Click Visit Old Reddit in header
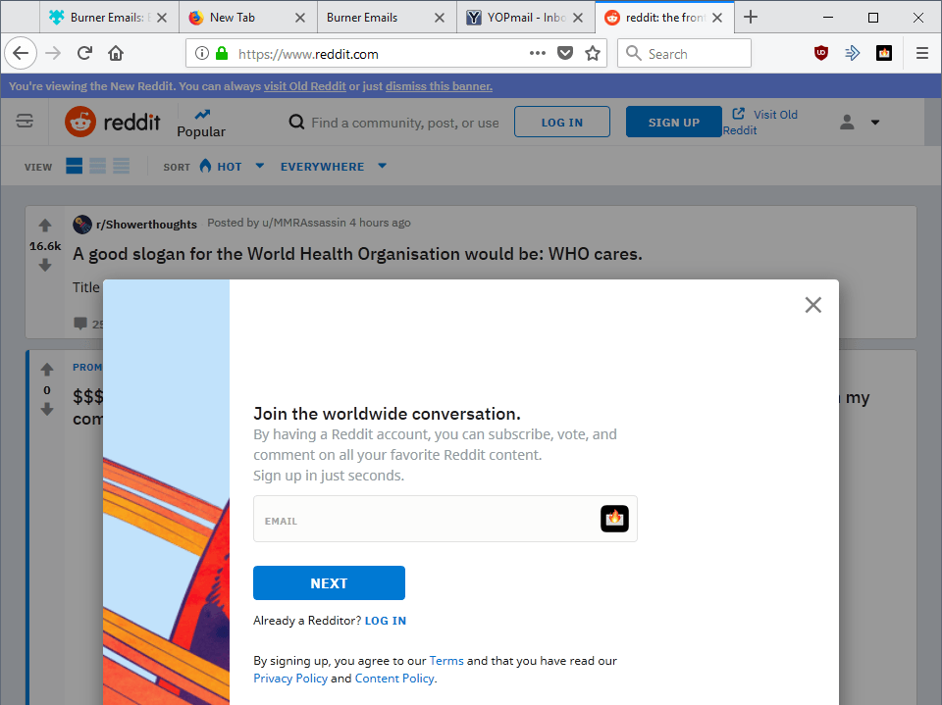 760,122
